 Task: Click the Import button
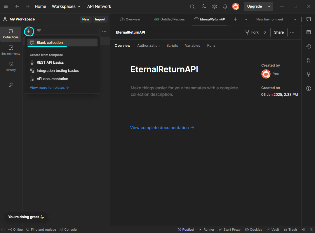point(100,19)
